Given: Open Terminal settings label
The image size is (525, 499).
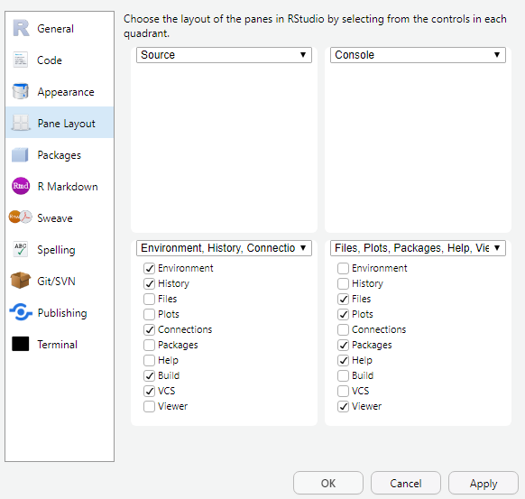Looking at the screenshot, I should (57, 345).
